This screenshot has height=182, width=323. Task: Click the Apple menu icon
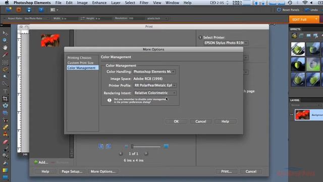7,3
